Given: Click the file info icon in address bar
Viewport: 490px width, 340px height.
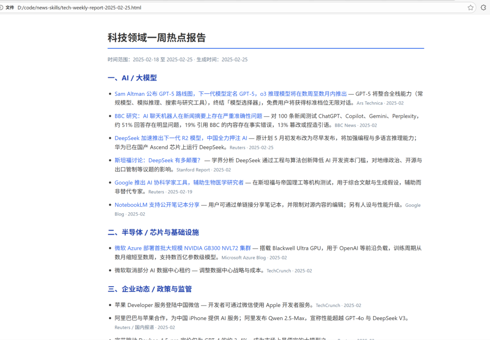Looking at the screenshot, I should pos(1,8).
